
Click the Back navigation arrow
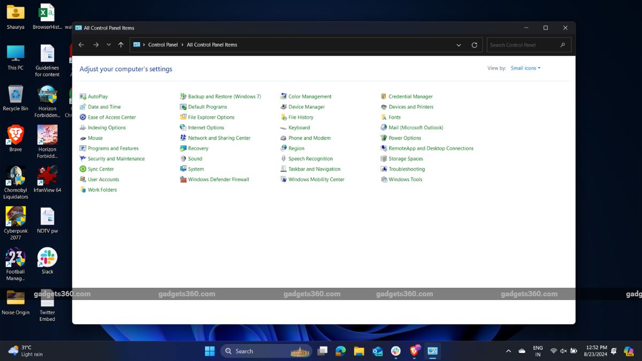81,45
